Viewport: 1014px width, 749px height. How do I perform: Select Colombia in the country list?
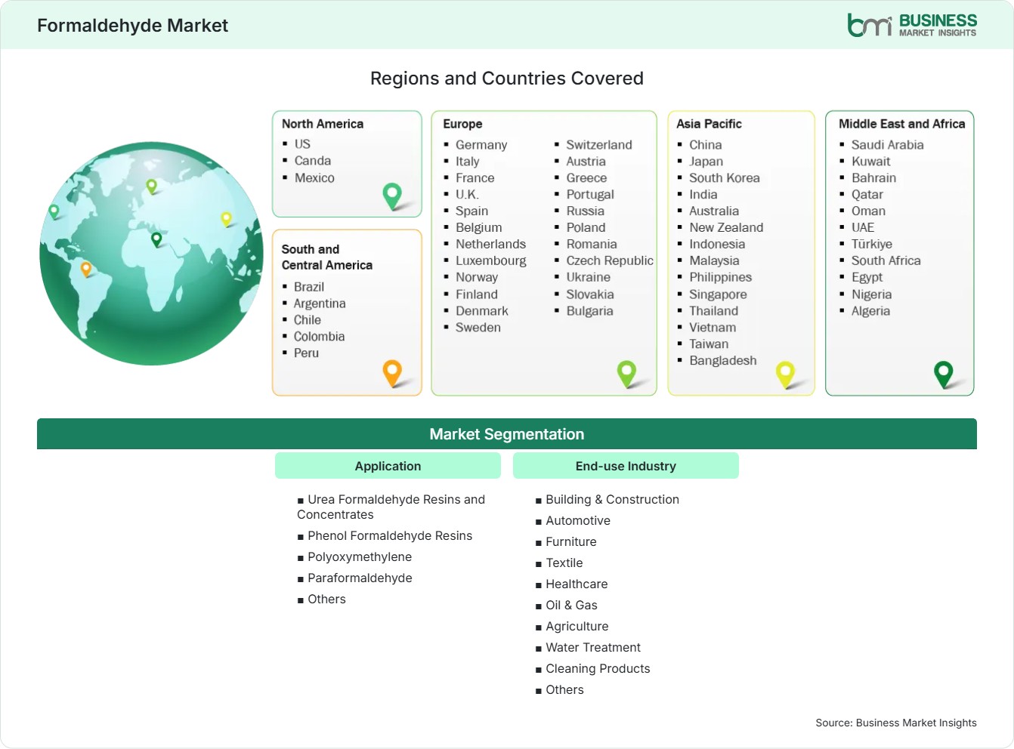(319, 337)
